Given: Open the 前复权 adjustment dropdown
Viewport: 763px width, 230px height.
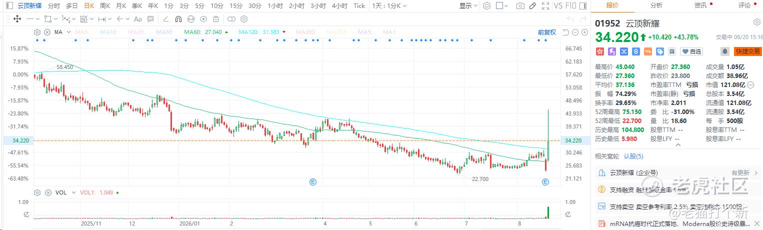Looking at the screenshot, I should pyautogui.click(x=547, y=32).
